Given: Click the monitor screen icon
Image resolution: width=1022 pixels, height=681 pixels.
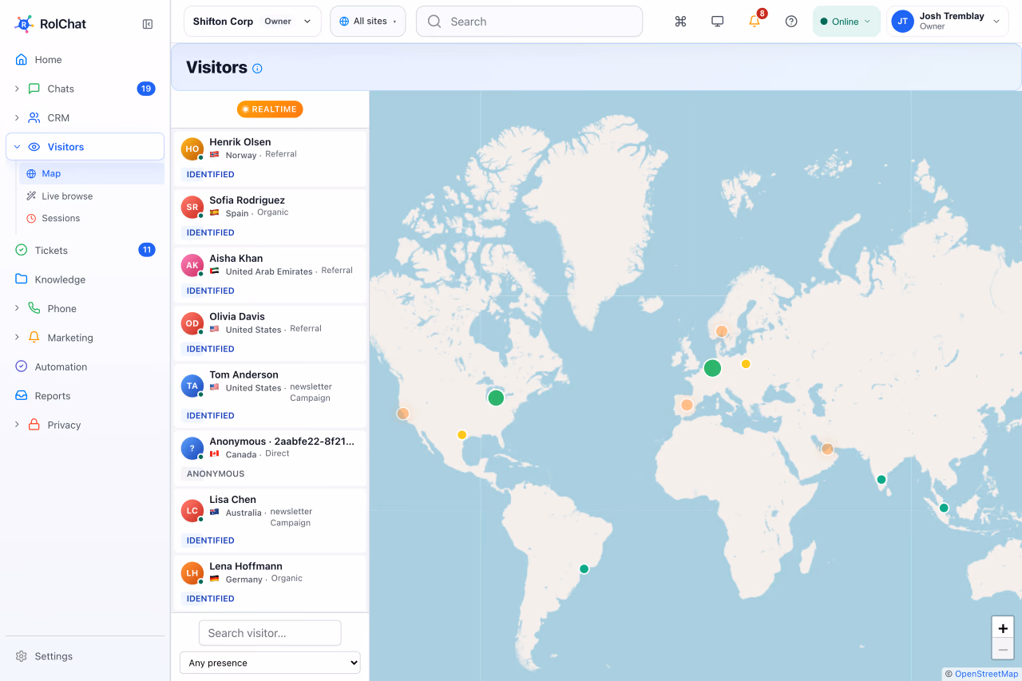Looking at the screenshot, I should click(717, 22).
